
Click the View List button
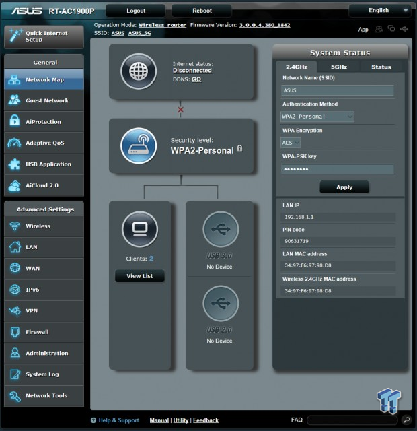pos(140,276)
